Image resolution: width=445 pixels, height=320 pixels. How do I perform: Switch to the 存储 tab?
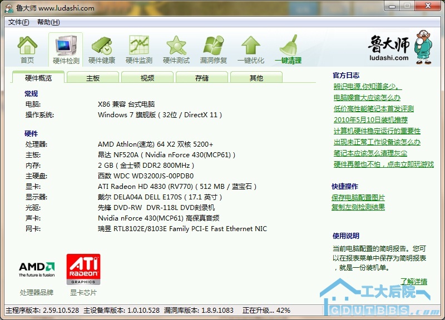click(202, 78)
